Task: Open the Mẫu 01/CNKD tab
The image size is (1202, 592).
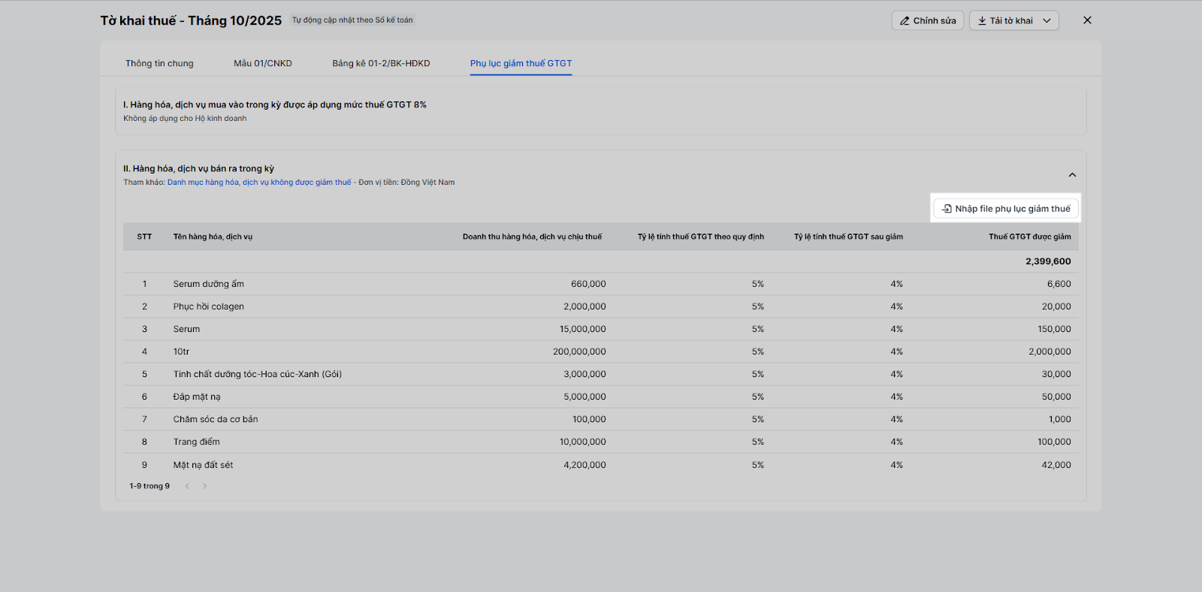Action: tap(262, 63)
